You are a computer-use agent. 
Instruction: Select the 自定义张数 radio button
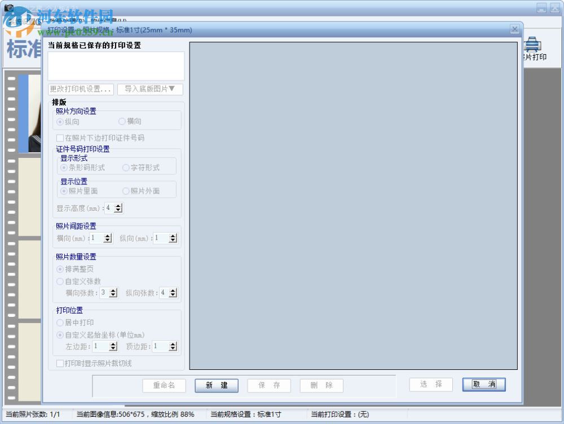60,281
